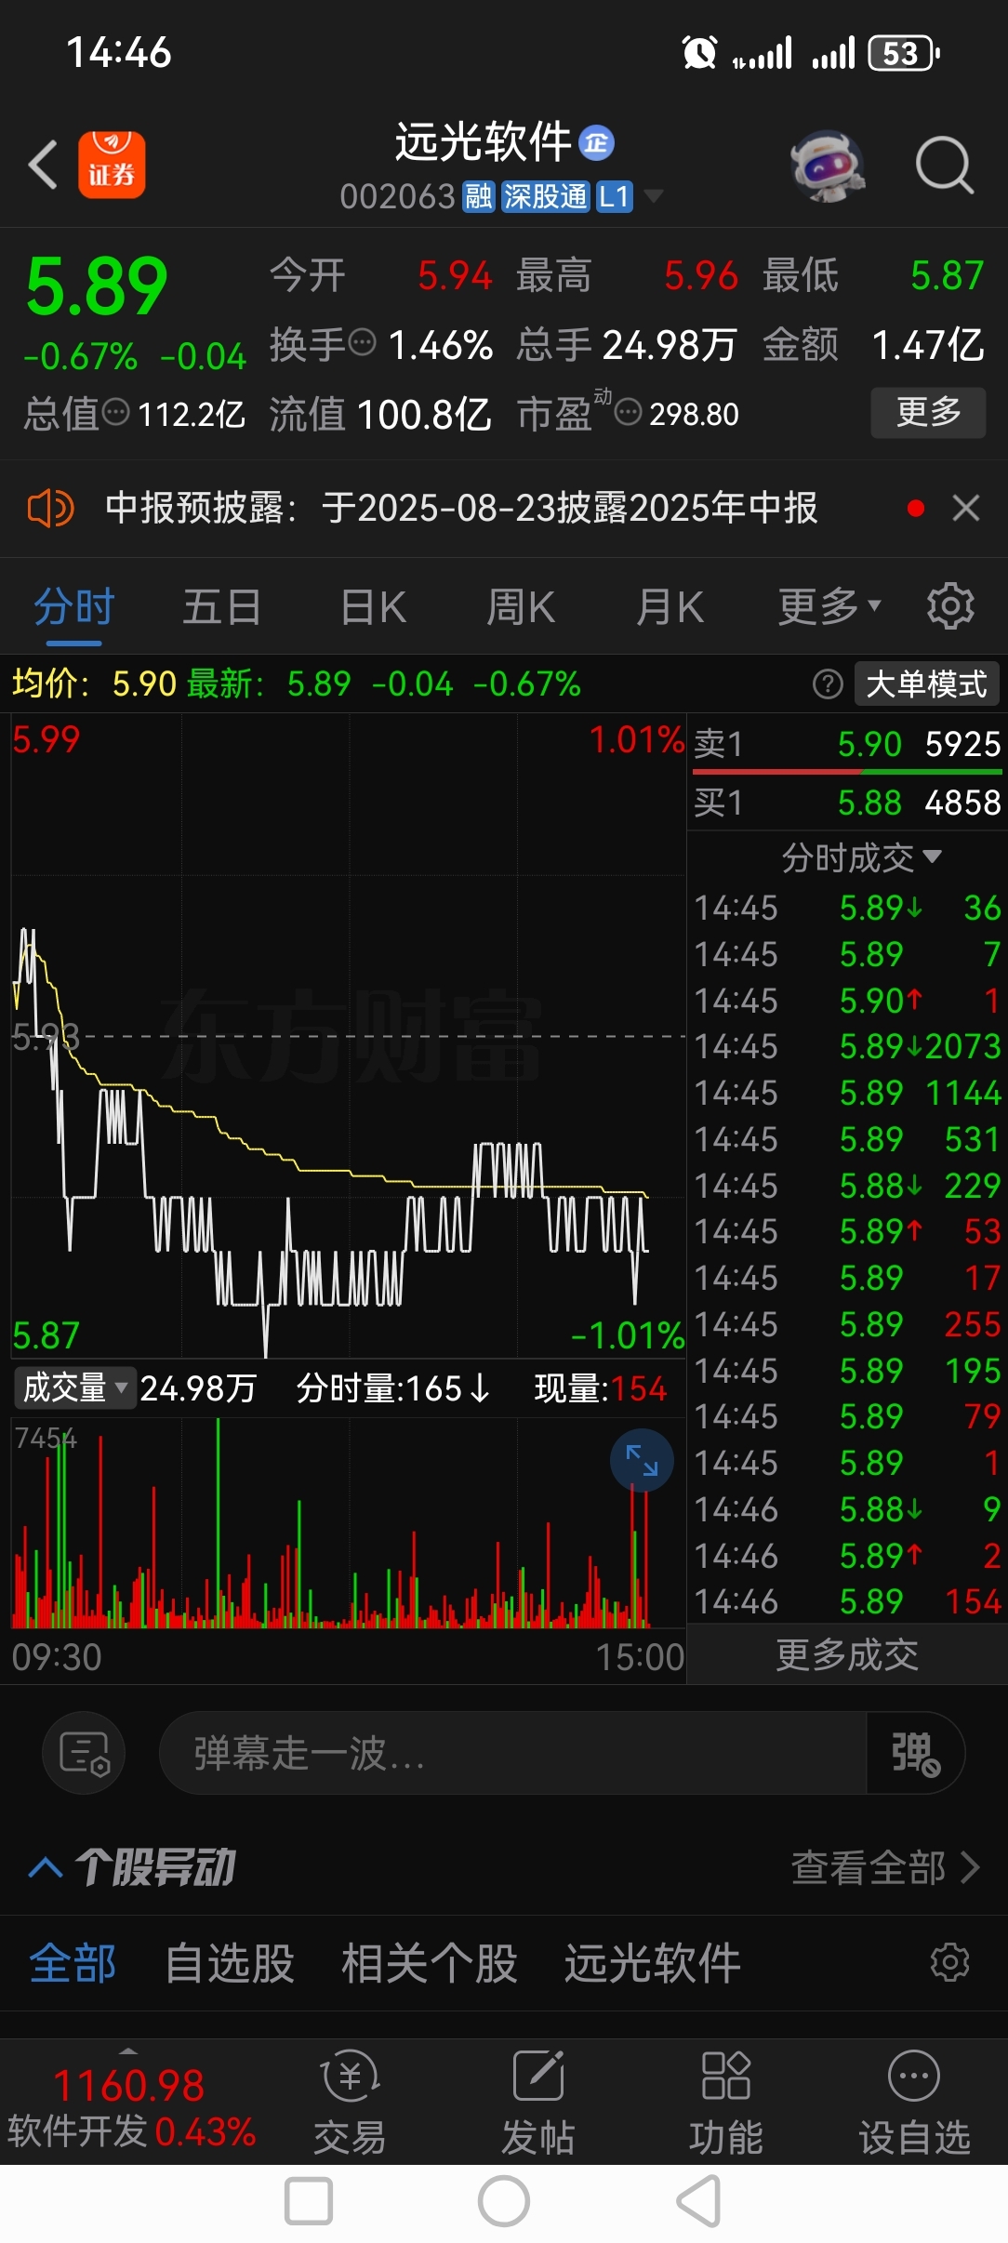The width and height of the screenshot is (1008, 2243).
Task: Open 更多成交 trade list
Action: click(x=847, y=1656)
